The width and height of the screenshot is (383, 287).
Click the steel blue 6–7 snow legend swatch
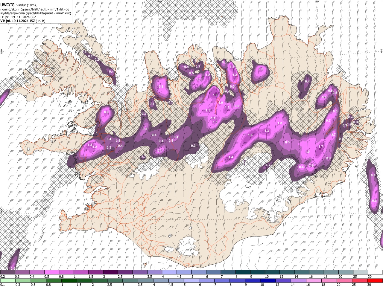(x=214, y=272)
